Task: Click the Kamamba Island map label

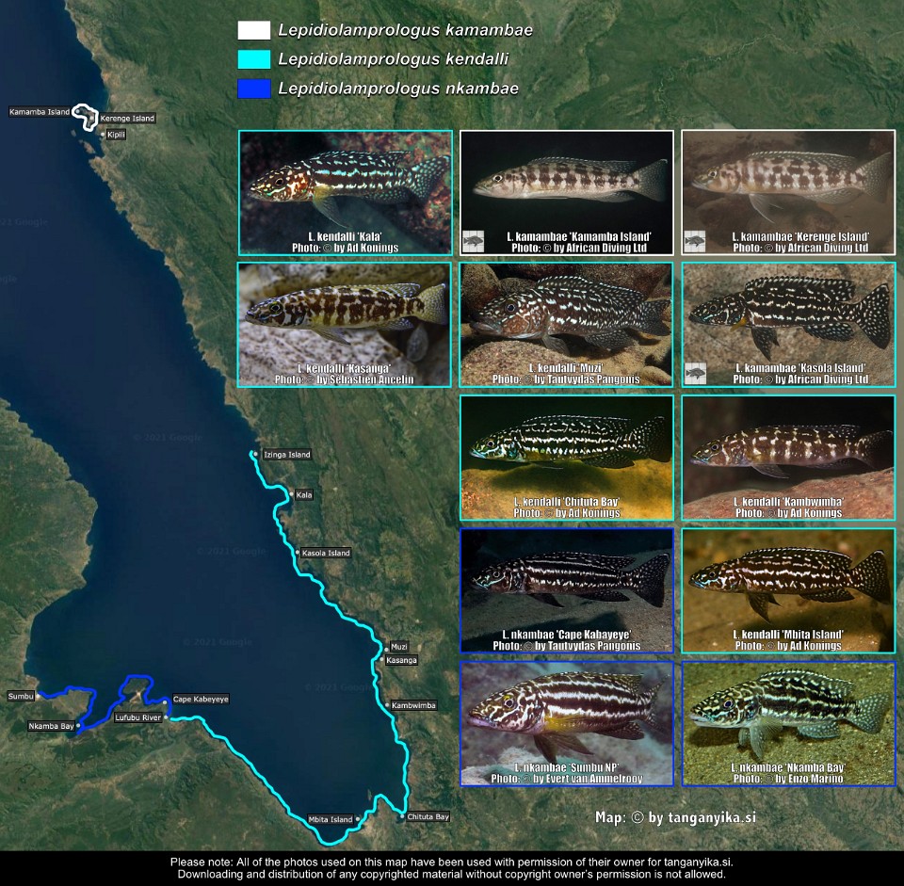Action: point(40,112)
